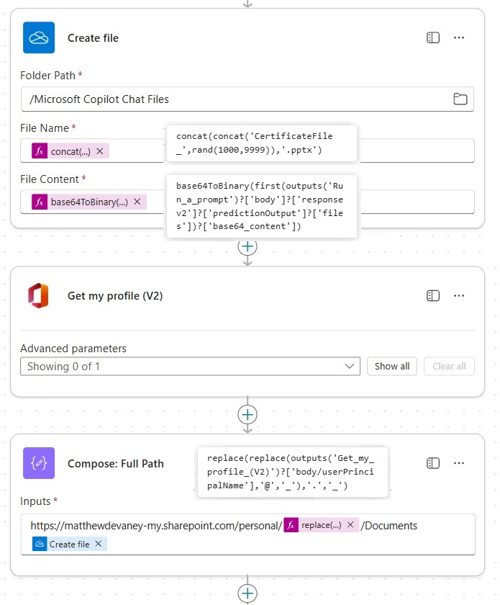Open the Compose: Full Path ellipsis menu
The width and height of the screenshot is (500, 605).
click(459, 463)
